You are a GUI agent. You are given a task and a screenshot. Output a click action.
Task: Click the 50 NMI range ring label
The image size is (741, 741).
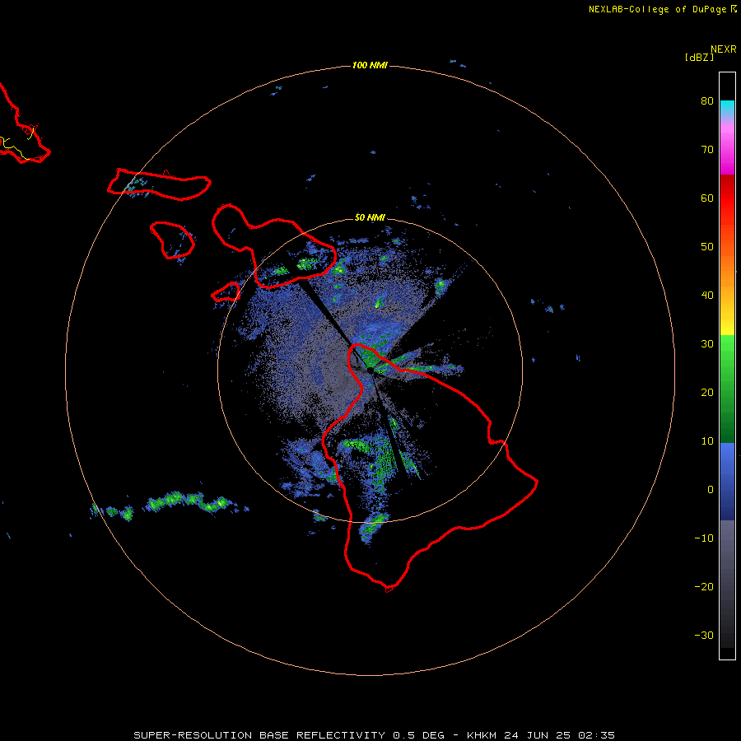[370, 217]
